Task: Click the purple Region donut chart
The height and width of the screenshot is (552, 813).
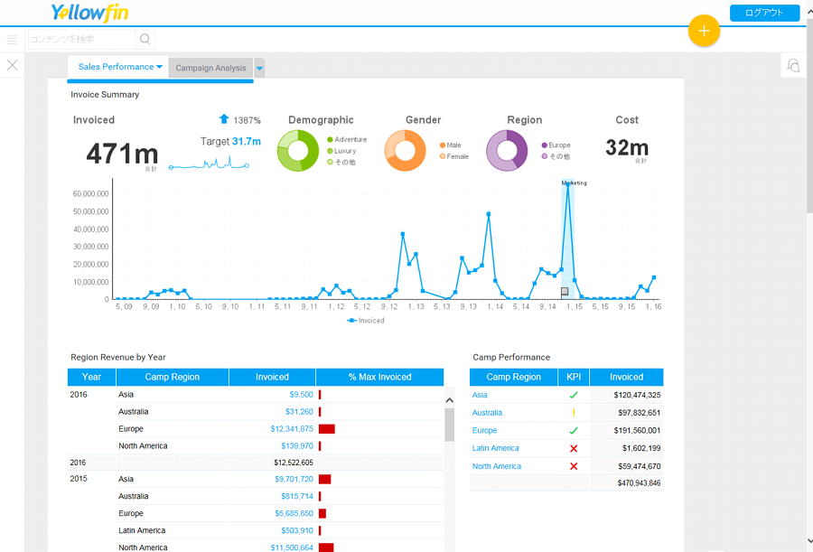Action: click(507, 151)
